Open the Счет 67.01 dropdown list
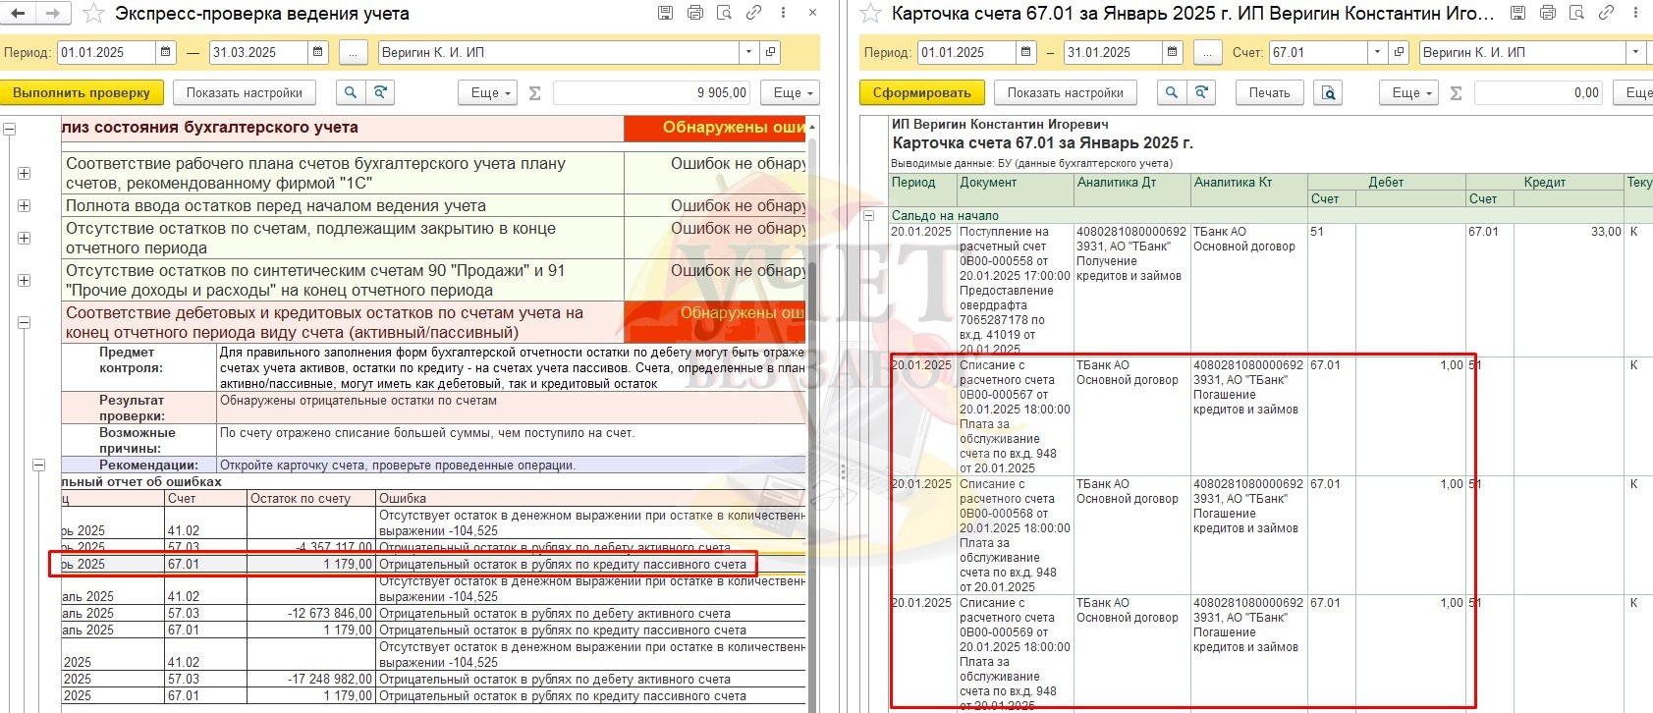This screenshot has width=1653, height=713. pyautogui.click(x=1377, y=52)
